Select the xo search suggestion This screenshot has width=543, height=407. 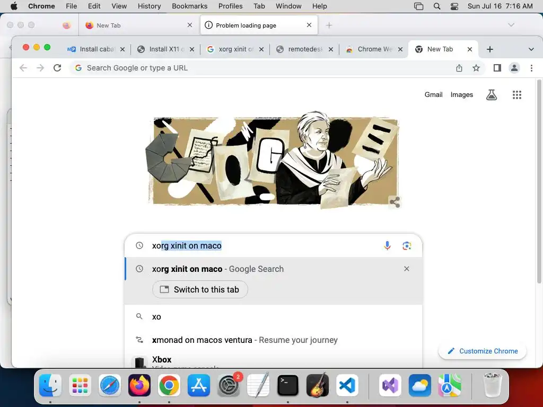(273, 317)
